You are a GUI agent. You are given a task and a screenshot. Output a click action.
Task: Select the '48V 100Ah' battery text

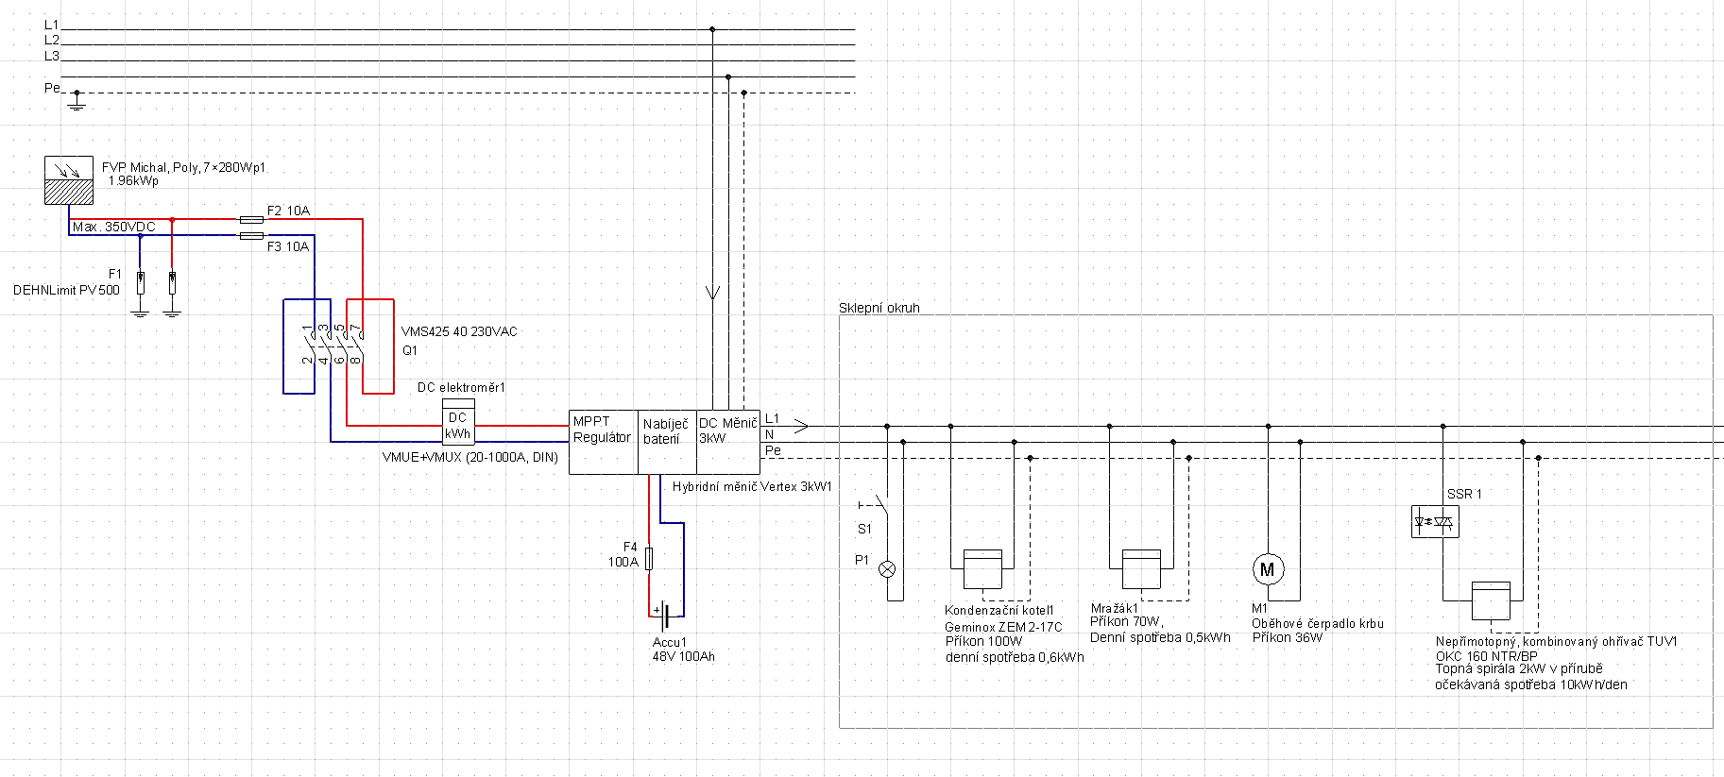point(683,656)
